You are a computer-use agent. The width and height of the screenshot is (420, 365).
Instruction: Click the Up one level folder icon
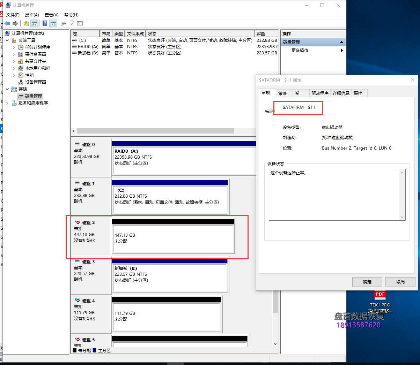tap(26, 23)
